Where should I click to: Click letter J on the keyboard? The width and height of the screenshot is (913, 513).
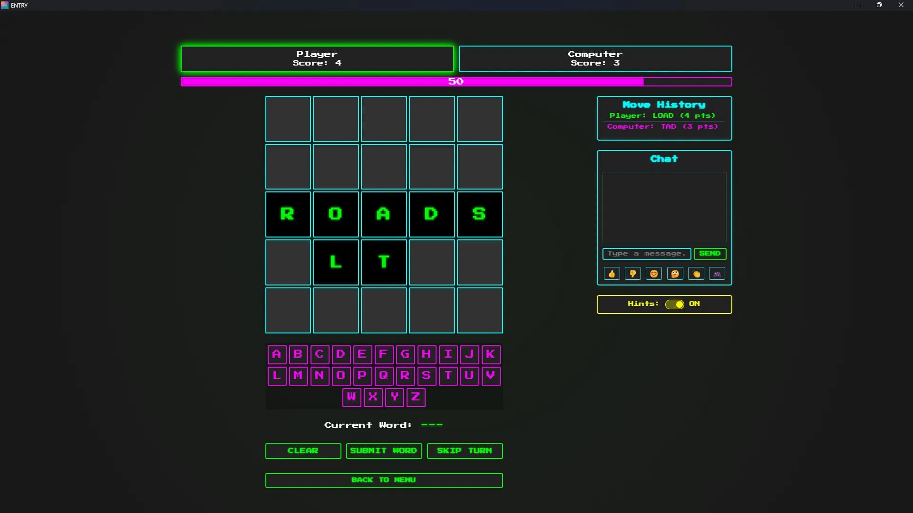coord(469,354)
